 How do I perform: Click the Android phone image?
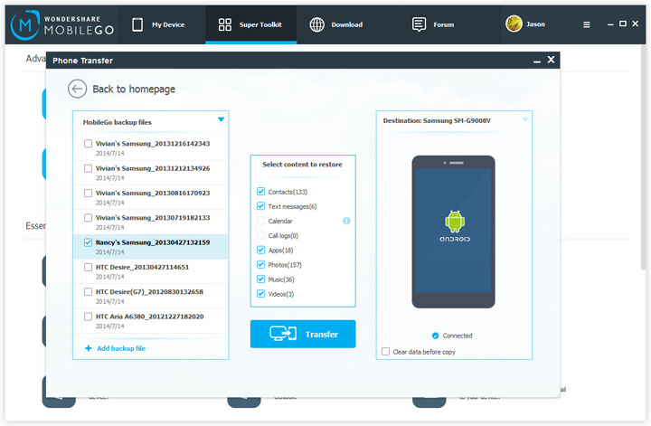click(453, 232)
